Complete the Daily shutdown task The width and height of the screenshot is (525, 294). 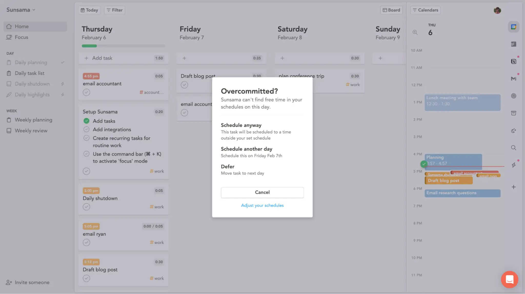click(x=86, y=207)
